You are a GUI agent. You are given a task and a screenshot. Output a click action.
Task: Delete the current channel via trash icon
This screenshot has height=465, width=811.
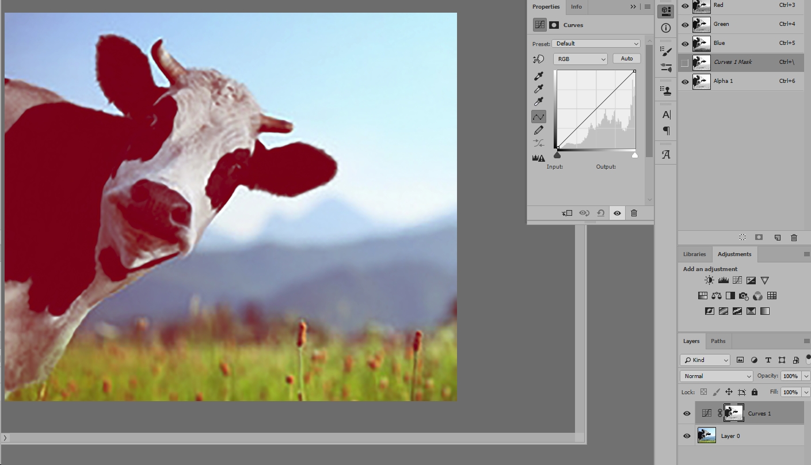(x=794, y=237)
